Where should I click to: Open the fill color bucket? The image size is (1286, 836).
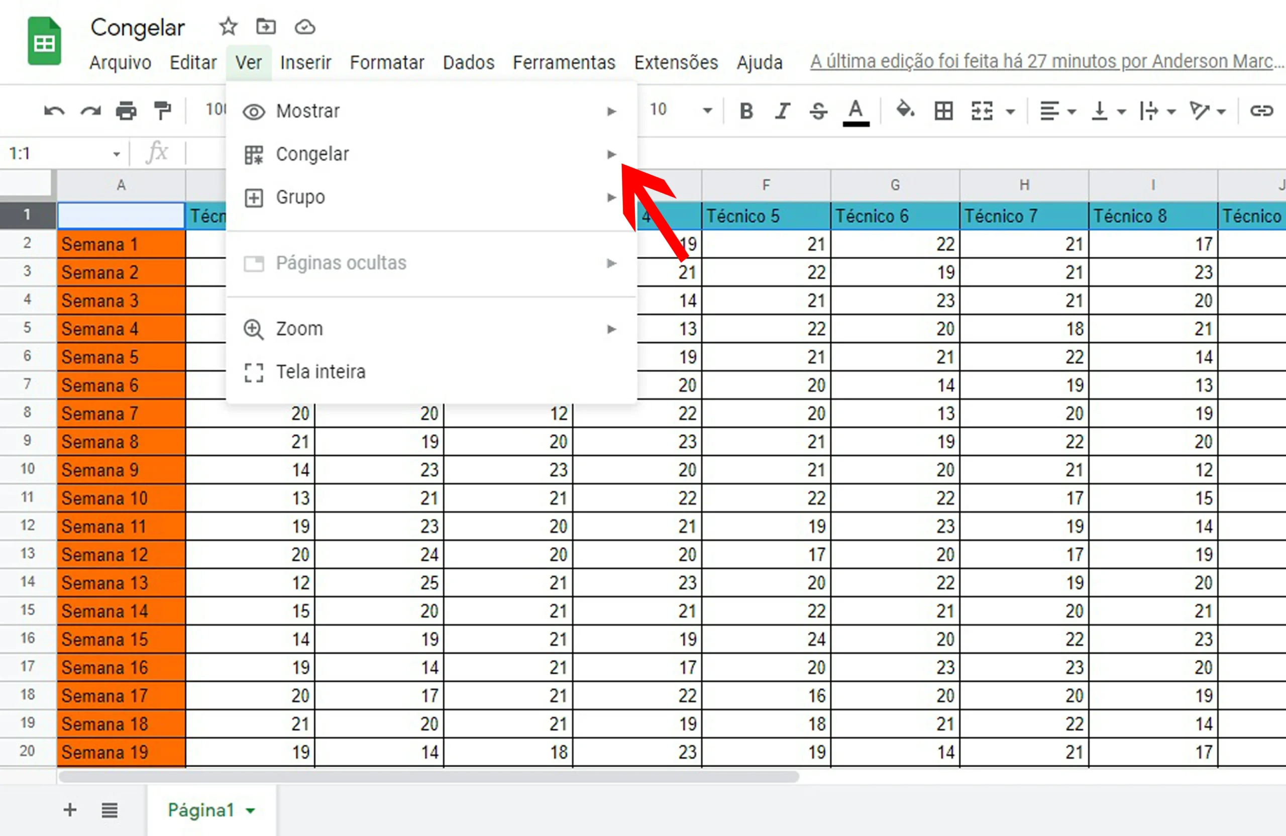tap(905, 110)
